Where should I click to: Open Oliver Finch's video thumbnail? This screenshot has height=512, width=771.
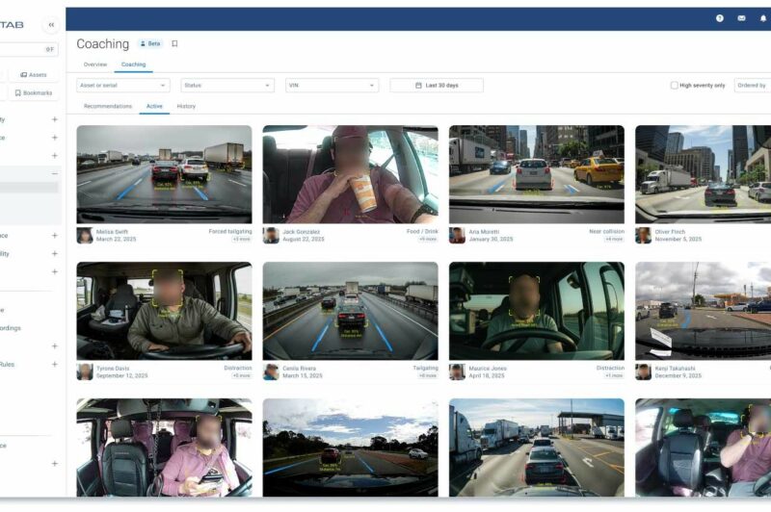click(704, 174)
